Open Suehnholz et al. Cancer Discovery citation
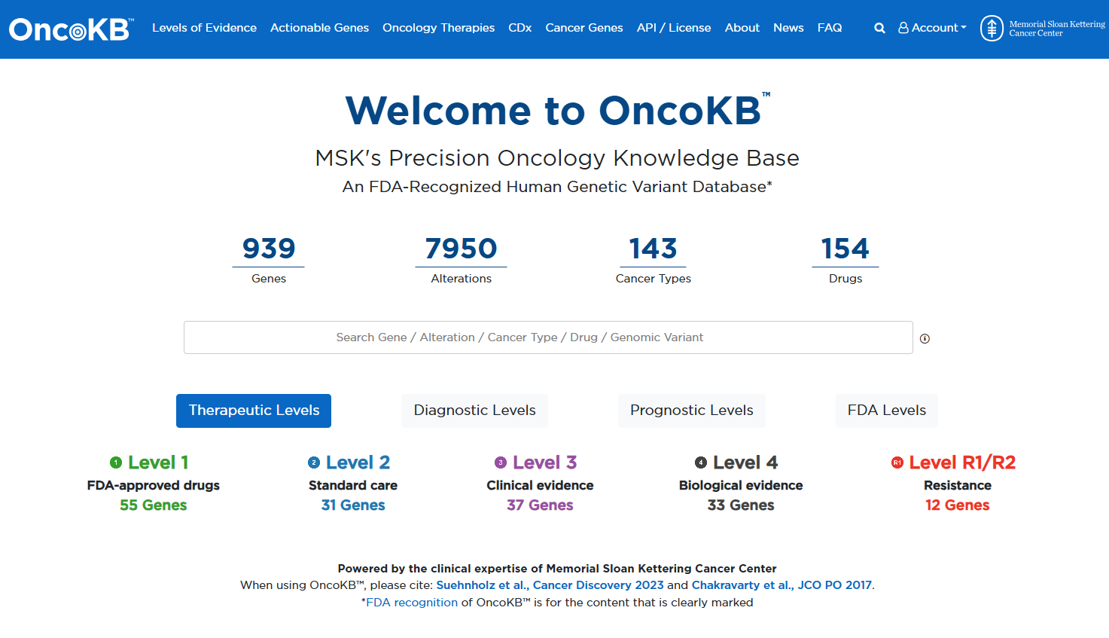 pos(550,585)
